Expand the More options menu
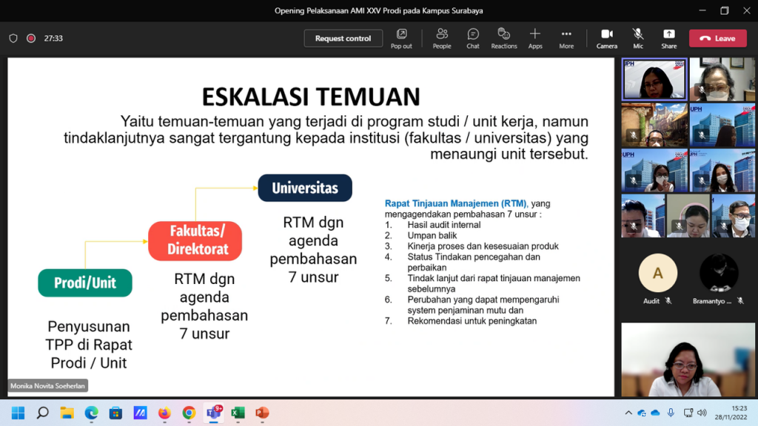The width and height of the screenshot is (758, 426). pyautogui.click(x=566, y=38)
